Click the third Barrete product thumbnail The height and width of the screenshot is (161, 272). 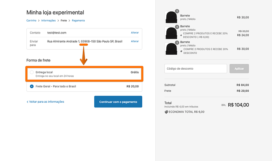coord(171,49)
